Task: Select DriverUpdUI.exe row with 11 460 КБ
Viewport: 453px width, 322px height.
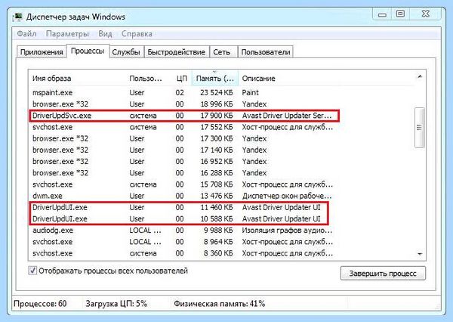Action: pyautogui.click(x=221, y=207)
